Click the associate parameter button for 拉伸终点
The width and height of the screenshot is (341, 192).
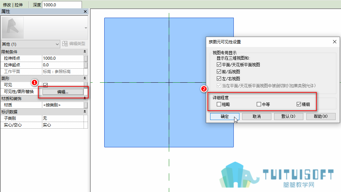pos(86,58)
